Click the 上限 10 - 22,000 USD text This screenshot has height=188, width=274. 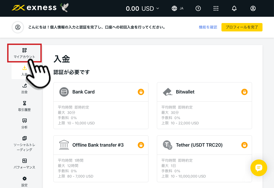(180, 123)
